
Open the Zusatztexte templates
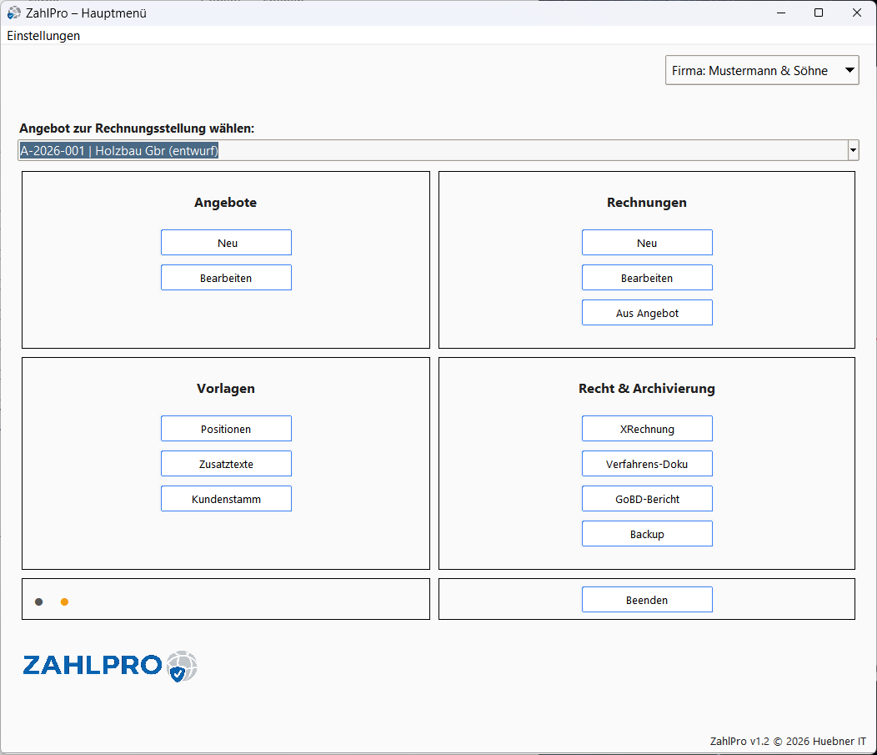point(226,464)
